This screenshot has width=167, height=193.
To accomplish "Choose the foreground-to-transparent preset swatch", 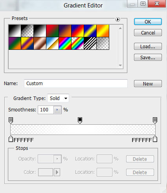I will pyautogui.click(x=27, y=31).
